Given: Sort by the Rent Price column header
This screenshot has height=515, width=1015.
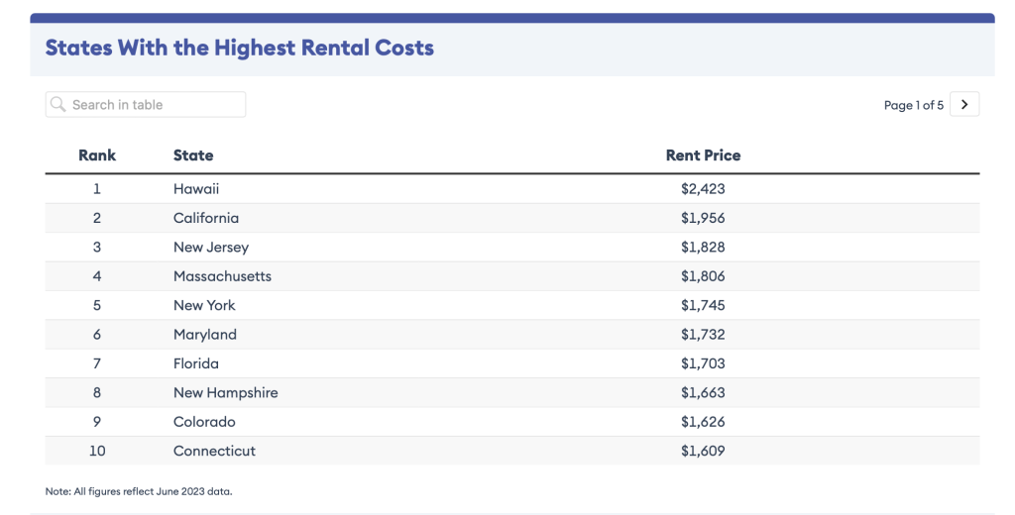Looking at the screenshot, I should pos(703,155).
